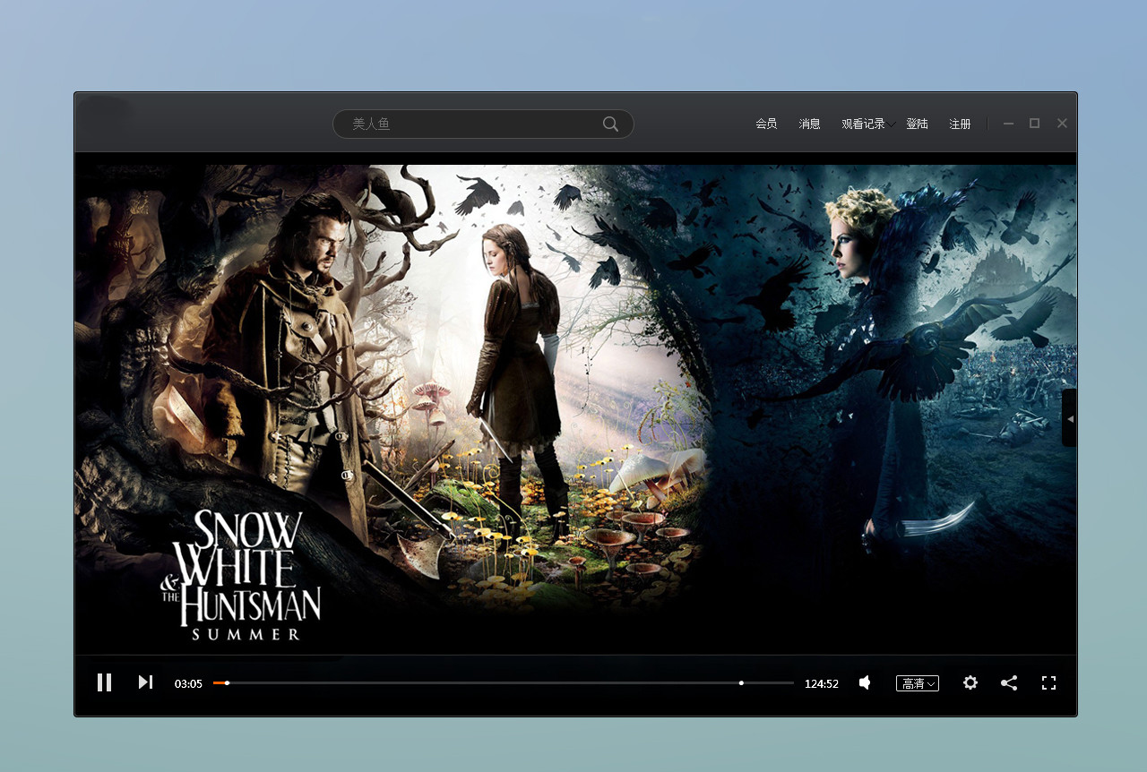The image size is (1147, 772).
Task: Click the 注册 register link
Action: point(960,124)
